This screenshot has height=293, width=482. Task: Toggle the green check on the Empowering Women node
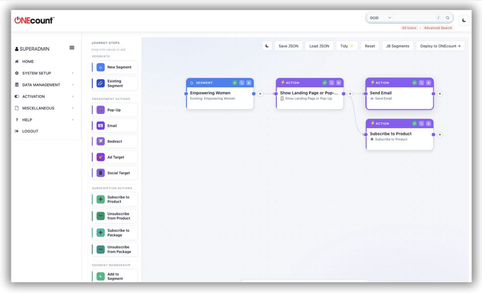click(235, 82)
